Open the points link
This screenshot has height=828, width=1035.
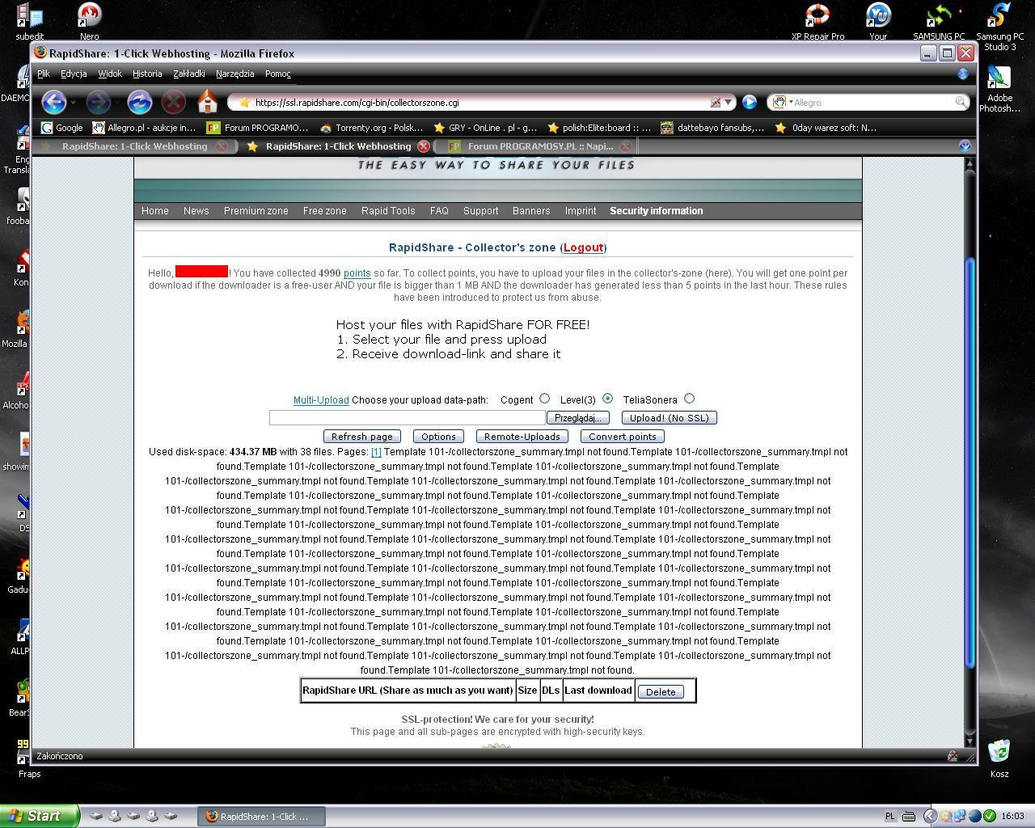click(x=357, y=273)
